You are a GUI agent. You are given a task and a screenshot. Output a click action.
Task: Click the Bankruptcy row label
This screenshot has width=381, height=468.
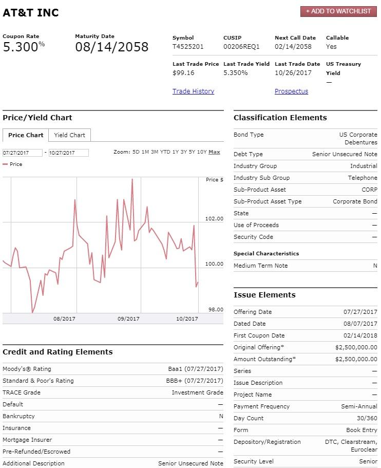pos(18,416)
